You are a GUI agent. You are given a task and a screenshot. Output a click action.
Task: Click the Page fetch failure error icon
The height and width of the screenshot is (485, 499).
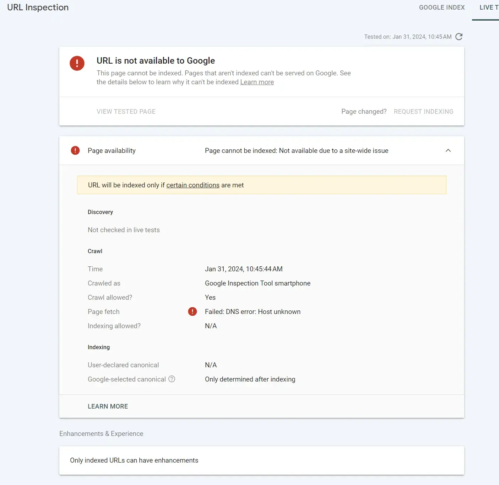192,311
